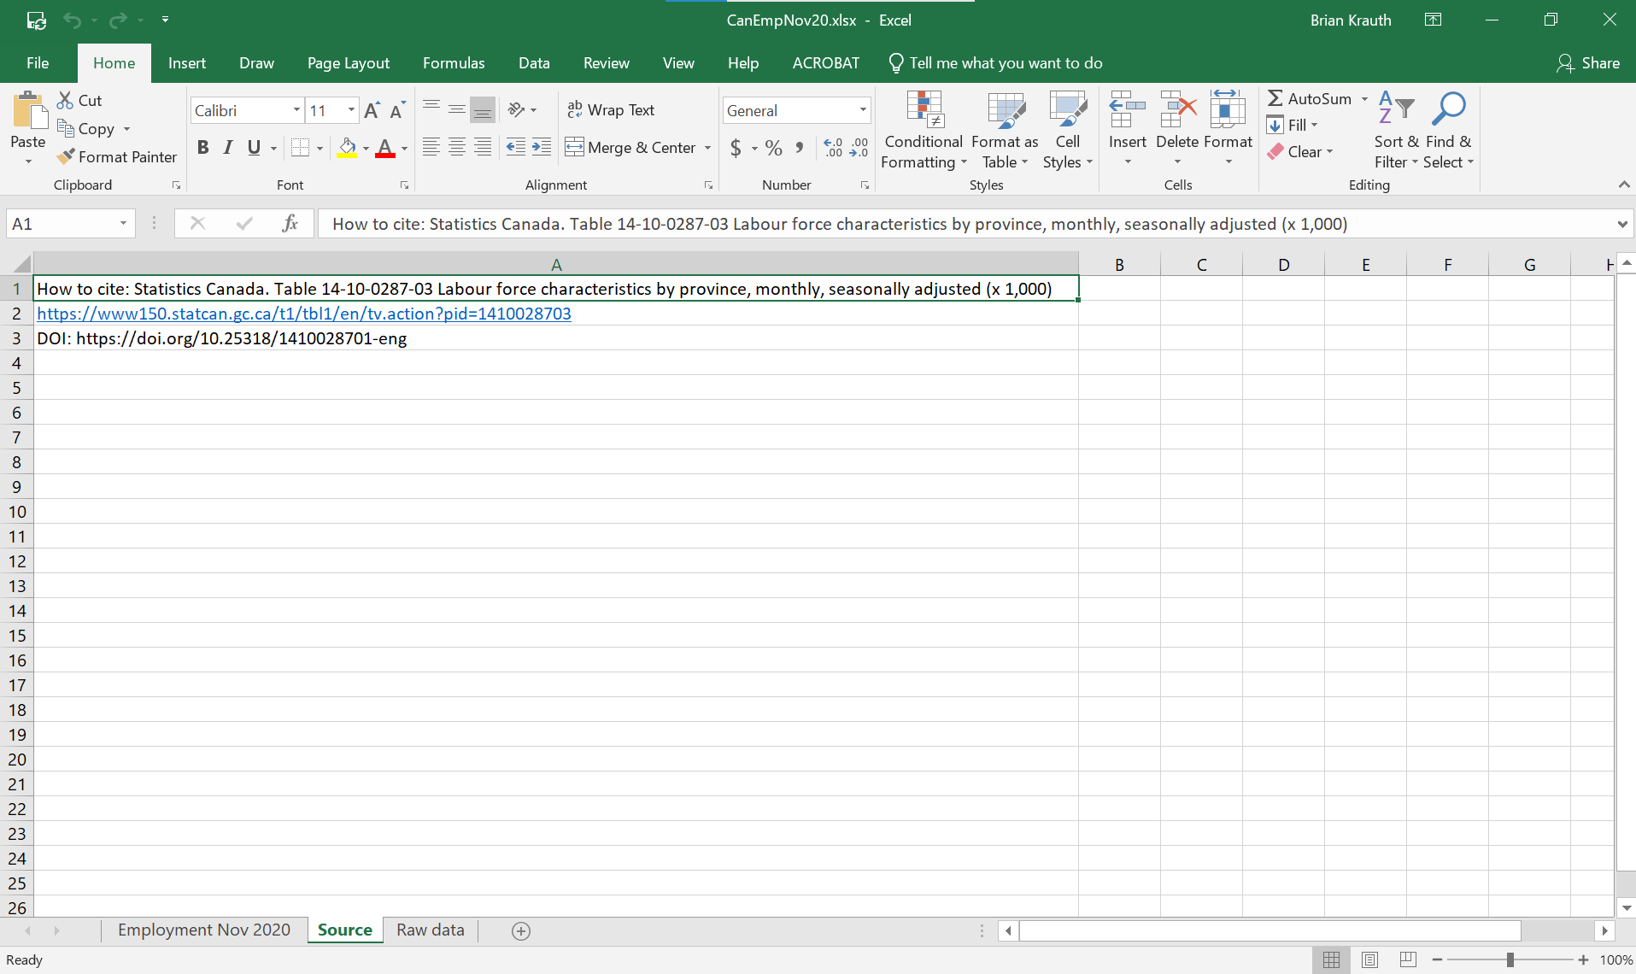Switch to the Formulas ribbon tab
The image size is (1636, 974).
pos(454,62)
